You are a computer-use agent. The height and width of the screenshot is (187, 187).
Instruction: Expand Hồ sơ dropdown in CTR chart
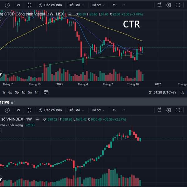(x=98, y=5)
